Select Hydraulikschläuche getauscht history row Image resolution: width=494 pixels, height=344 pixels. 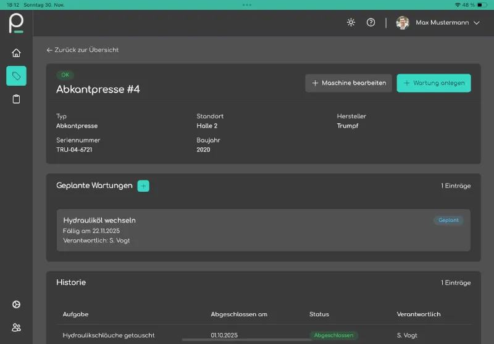pos(109,335)
